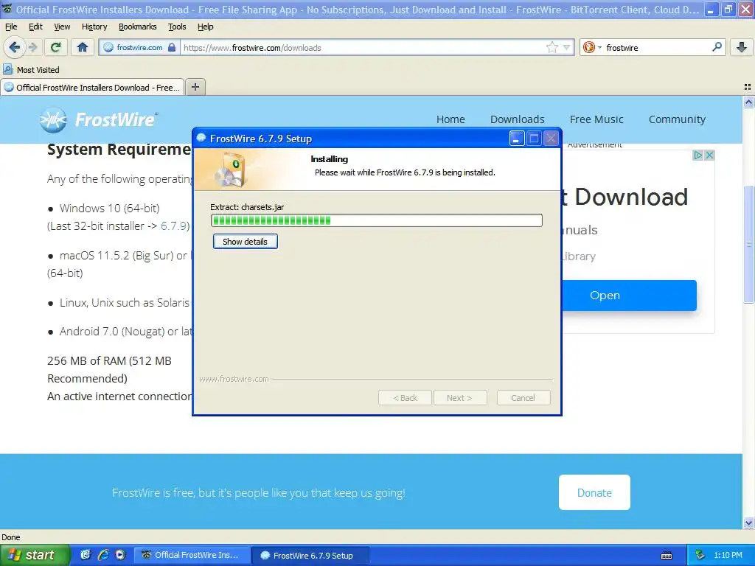Click the System Requirements heading

pyautogui.click(x=119, y=150)
